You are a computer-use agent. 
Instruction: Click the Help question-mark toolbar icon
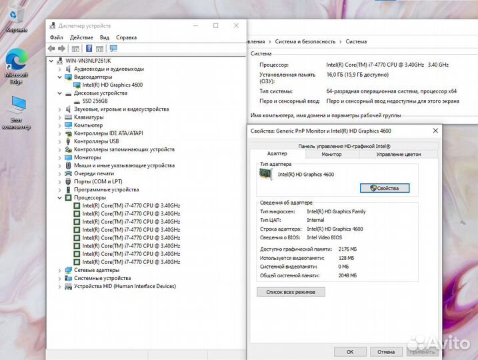[x=89, y=49]
